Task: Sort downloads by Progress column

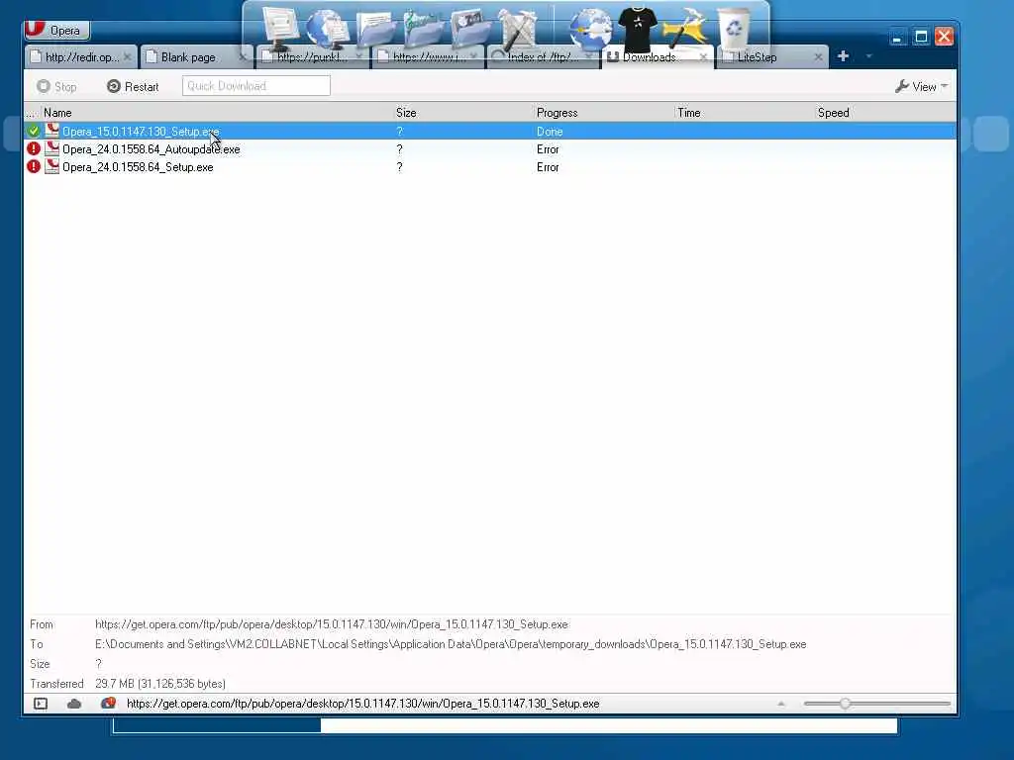Action: (x=603, y=113)
